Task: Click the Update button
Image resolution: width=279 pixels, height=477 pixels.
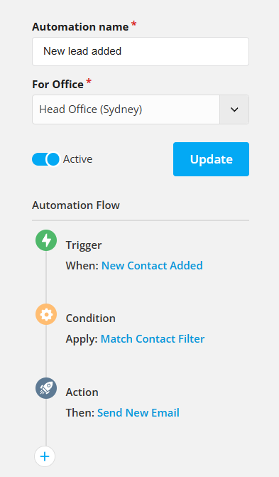Action: (212, 159)
